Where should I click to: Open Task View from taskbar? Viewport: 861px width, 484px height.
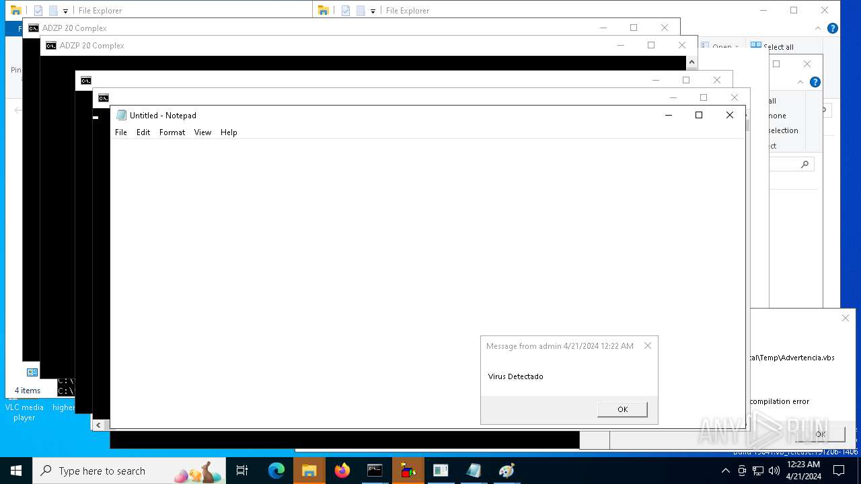(242, 471)
